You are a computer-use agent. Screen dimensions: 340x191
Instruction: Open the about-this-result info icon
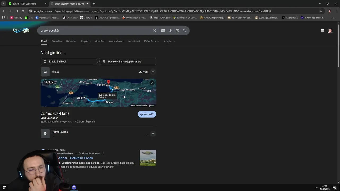coord(65,171)
